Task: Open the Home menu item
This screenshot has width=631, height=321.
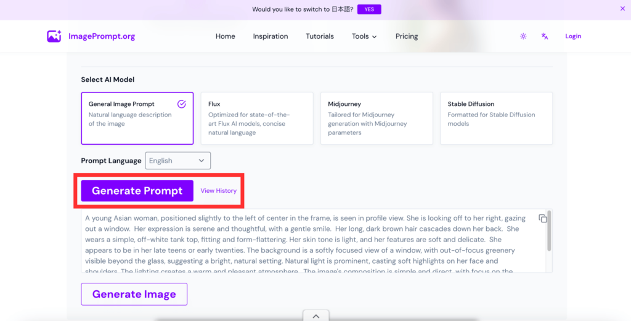Action: 226,36
